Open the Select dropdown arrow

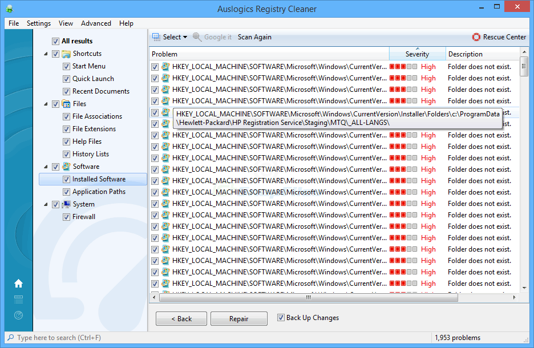[185, 37]
